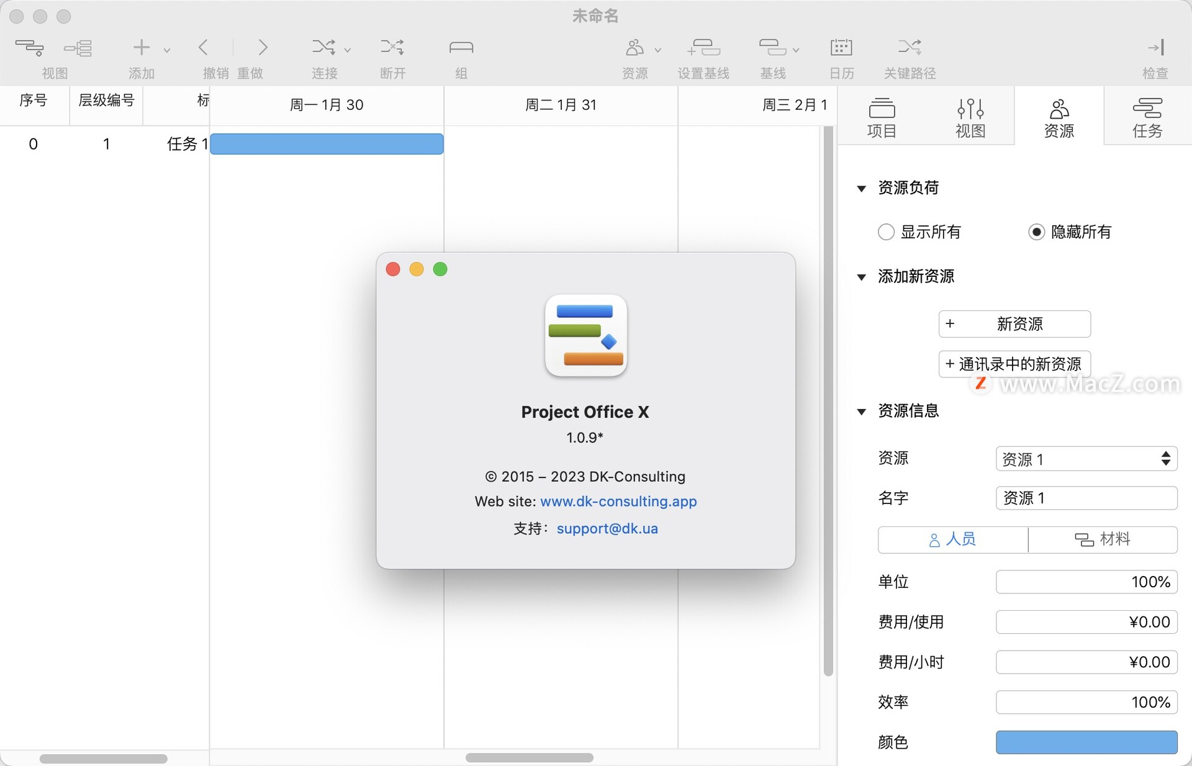The image size is (1192, 766).
Task: Open the 添加 dropdown arrow
Action: (166, 50)
